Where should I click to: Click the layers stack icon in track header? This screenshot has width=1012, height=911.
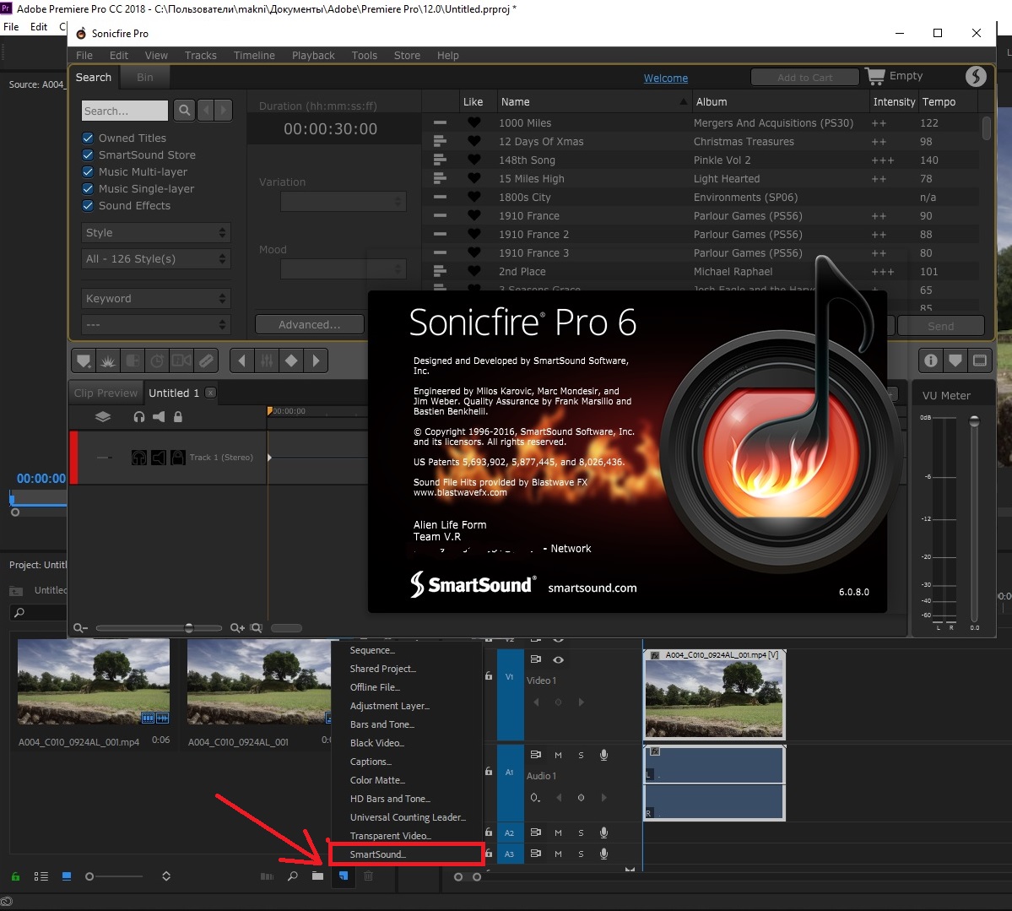[103, 416]
